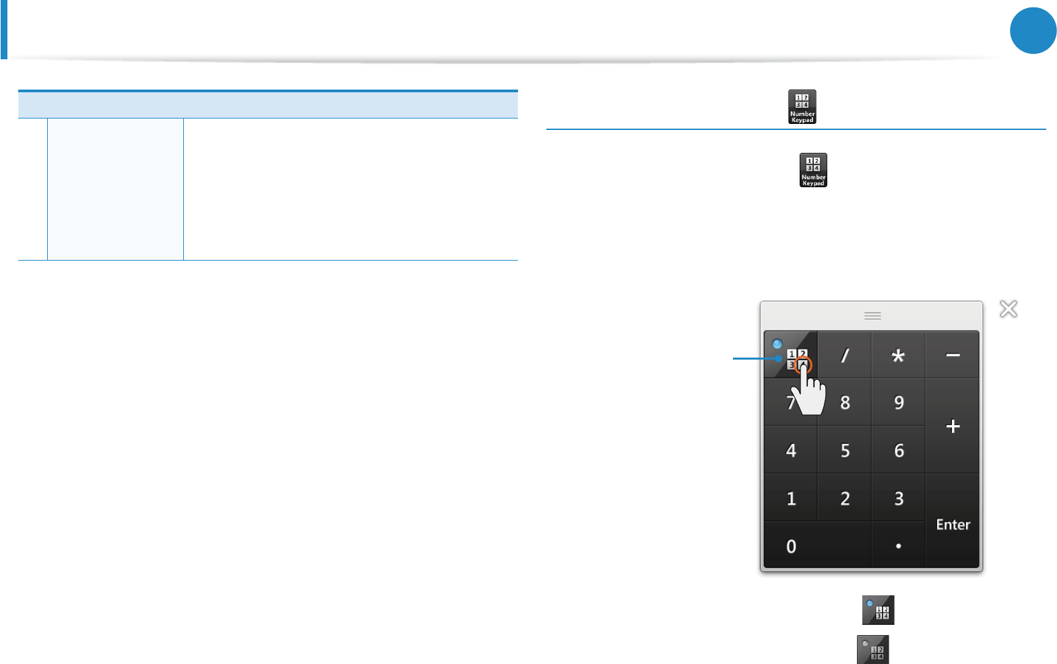
Task: Click the keypad's top drag handle bar
Action: pos(872,315)
